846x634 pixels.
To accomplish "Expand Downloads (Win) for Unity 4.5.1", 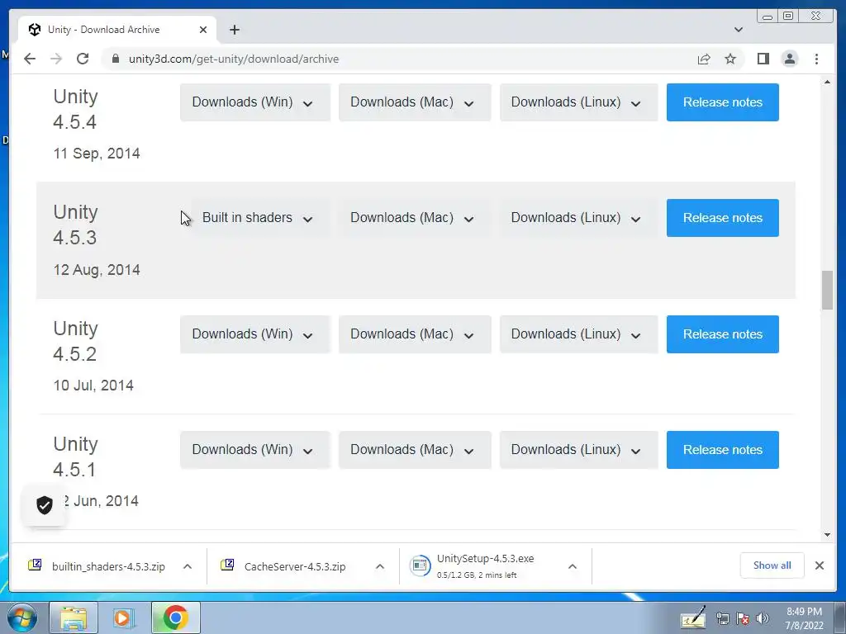I will click(254, 450).
